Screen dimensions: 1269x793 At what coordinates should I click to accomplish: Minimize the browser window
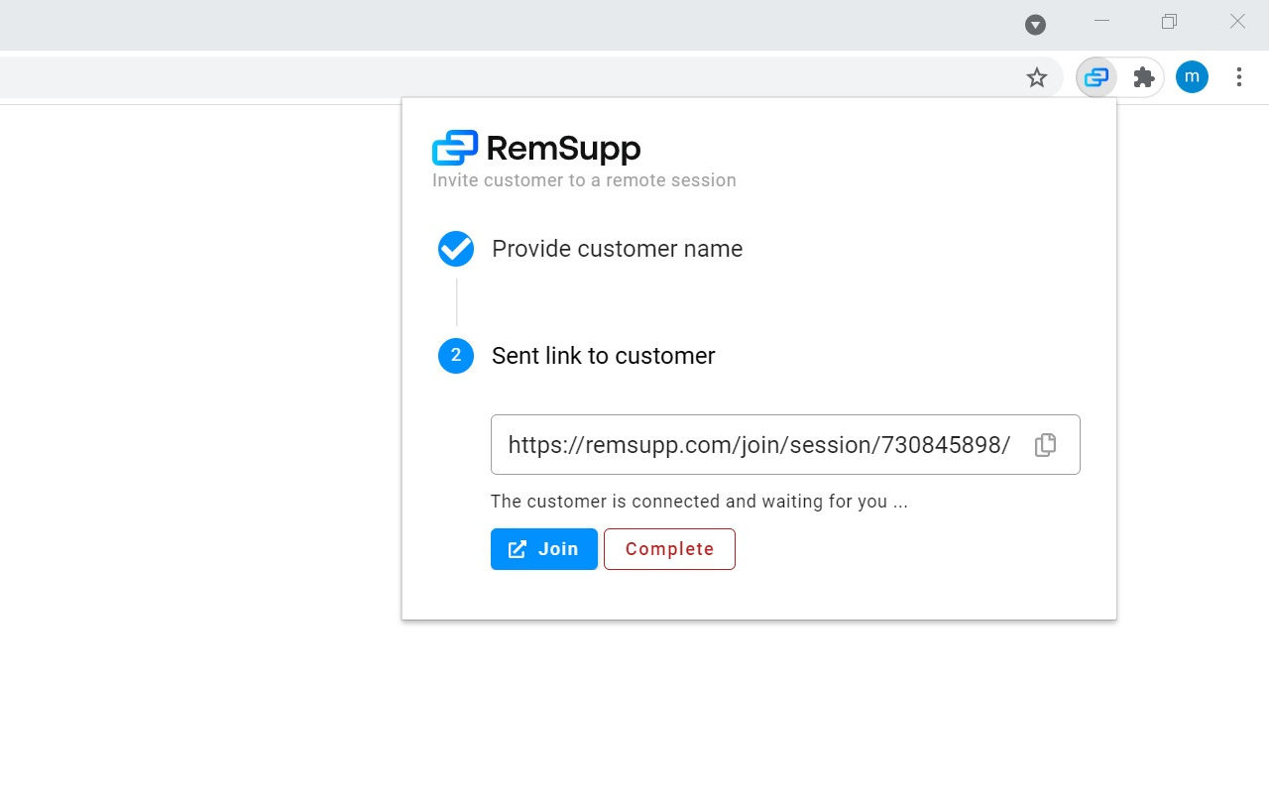pos(1101,22)
